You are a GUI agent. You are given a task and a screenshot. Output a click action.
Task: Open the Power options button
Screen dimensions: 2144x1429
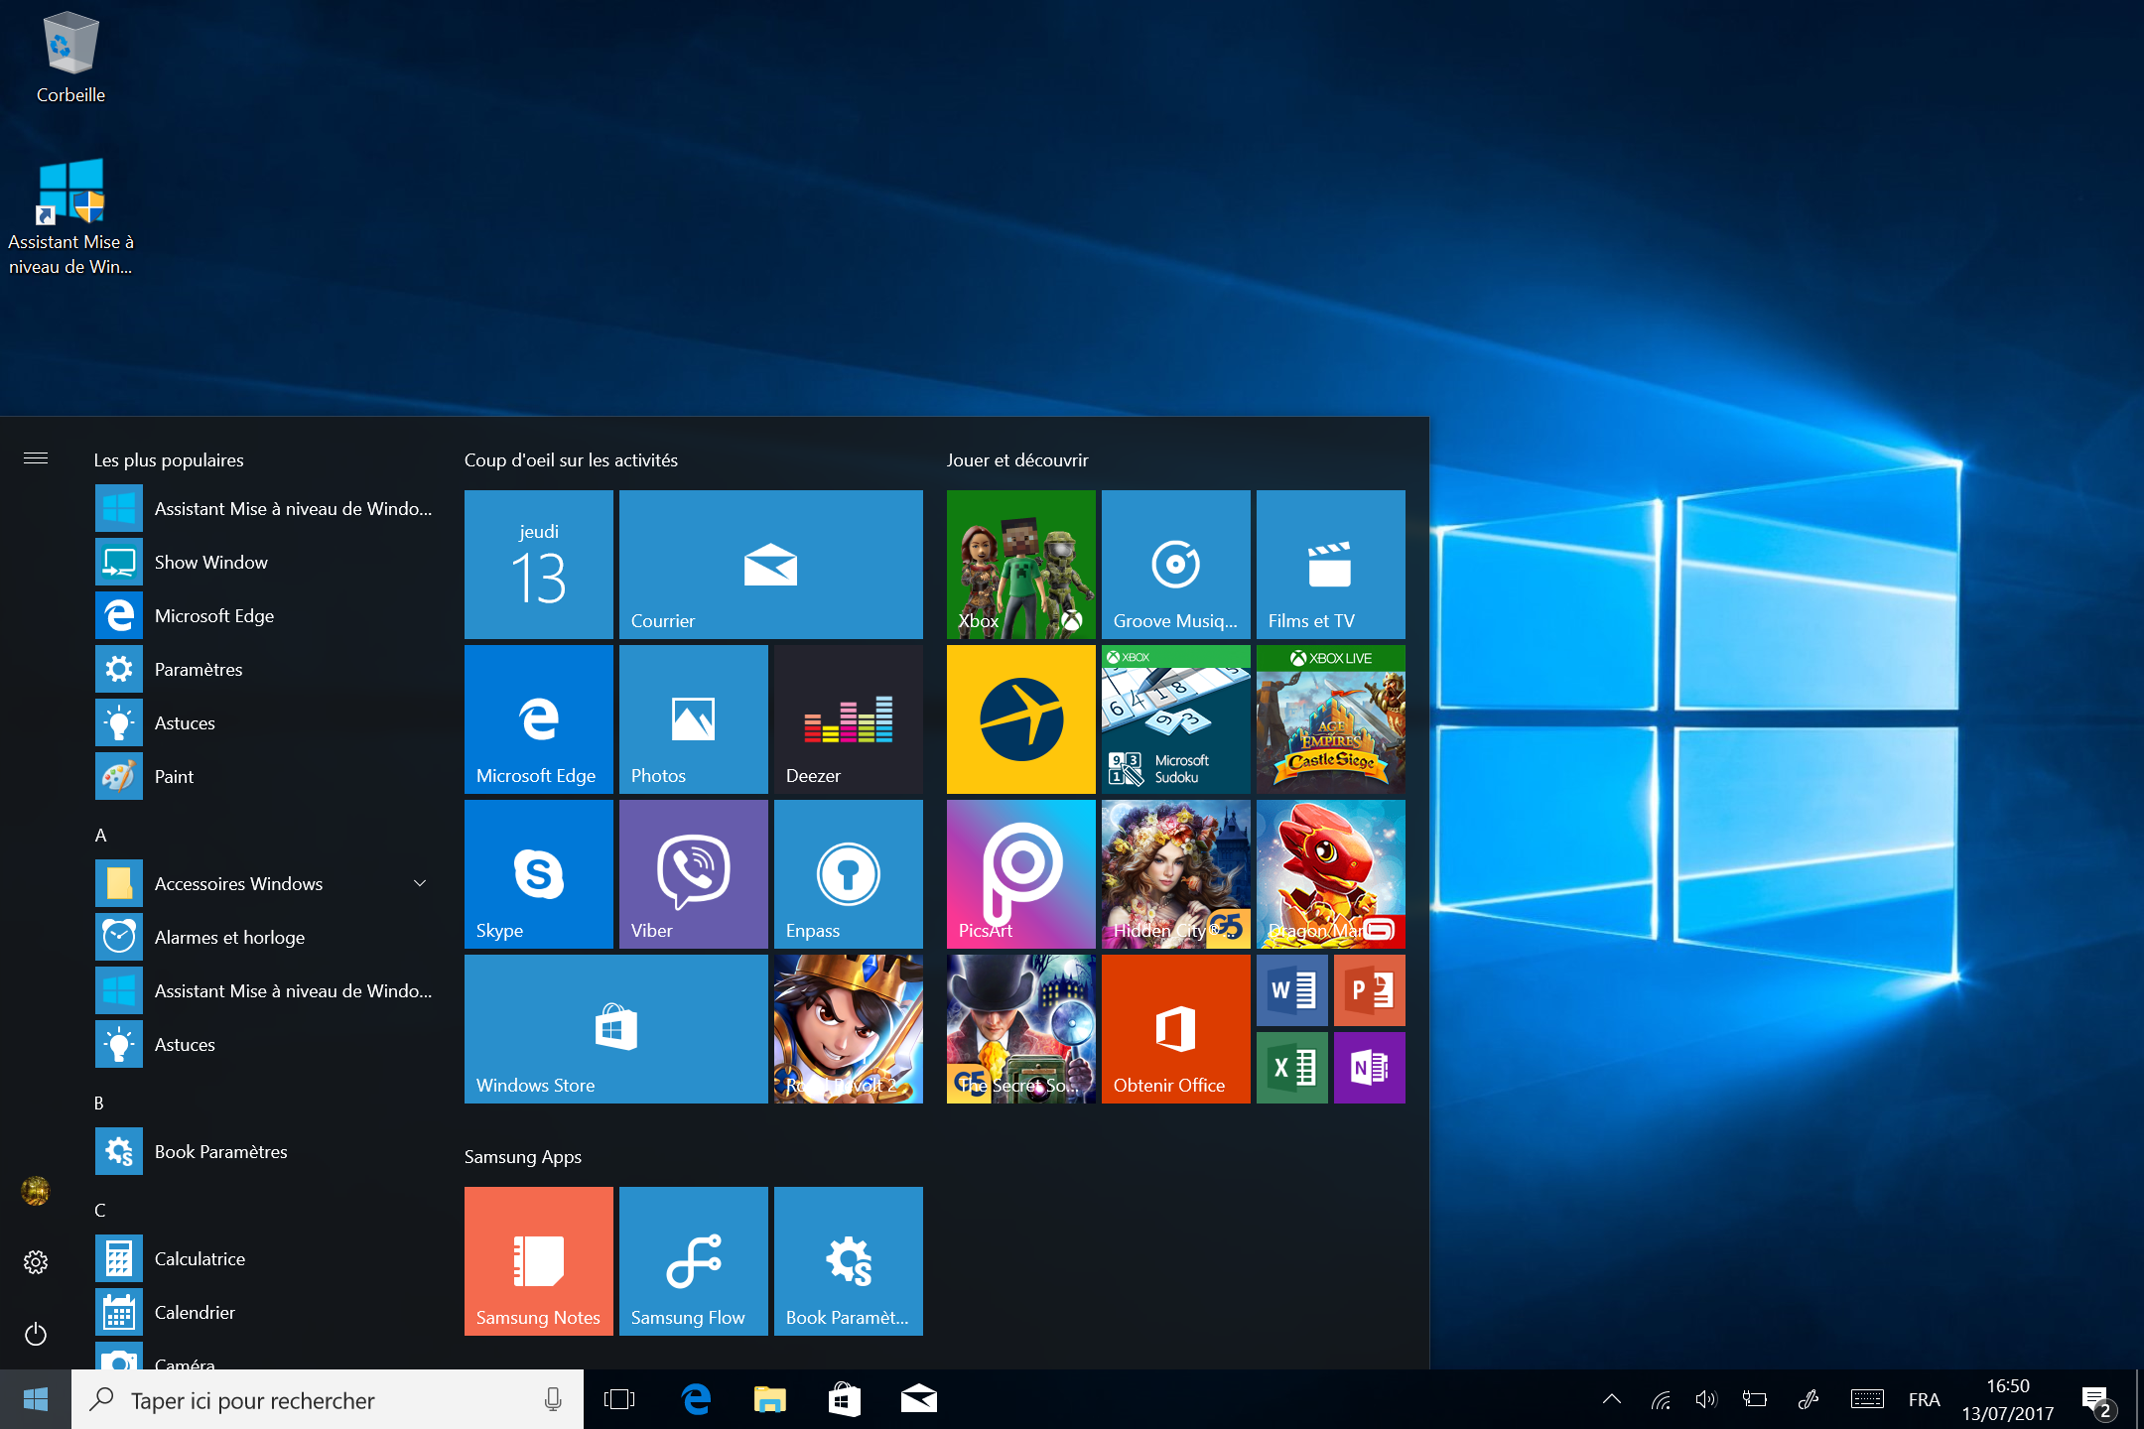[x=36, y=1334]
